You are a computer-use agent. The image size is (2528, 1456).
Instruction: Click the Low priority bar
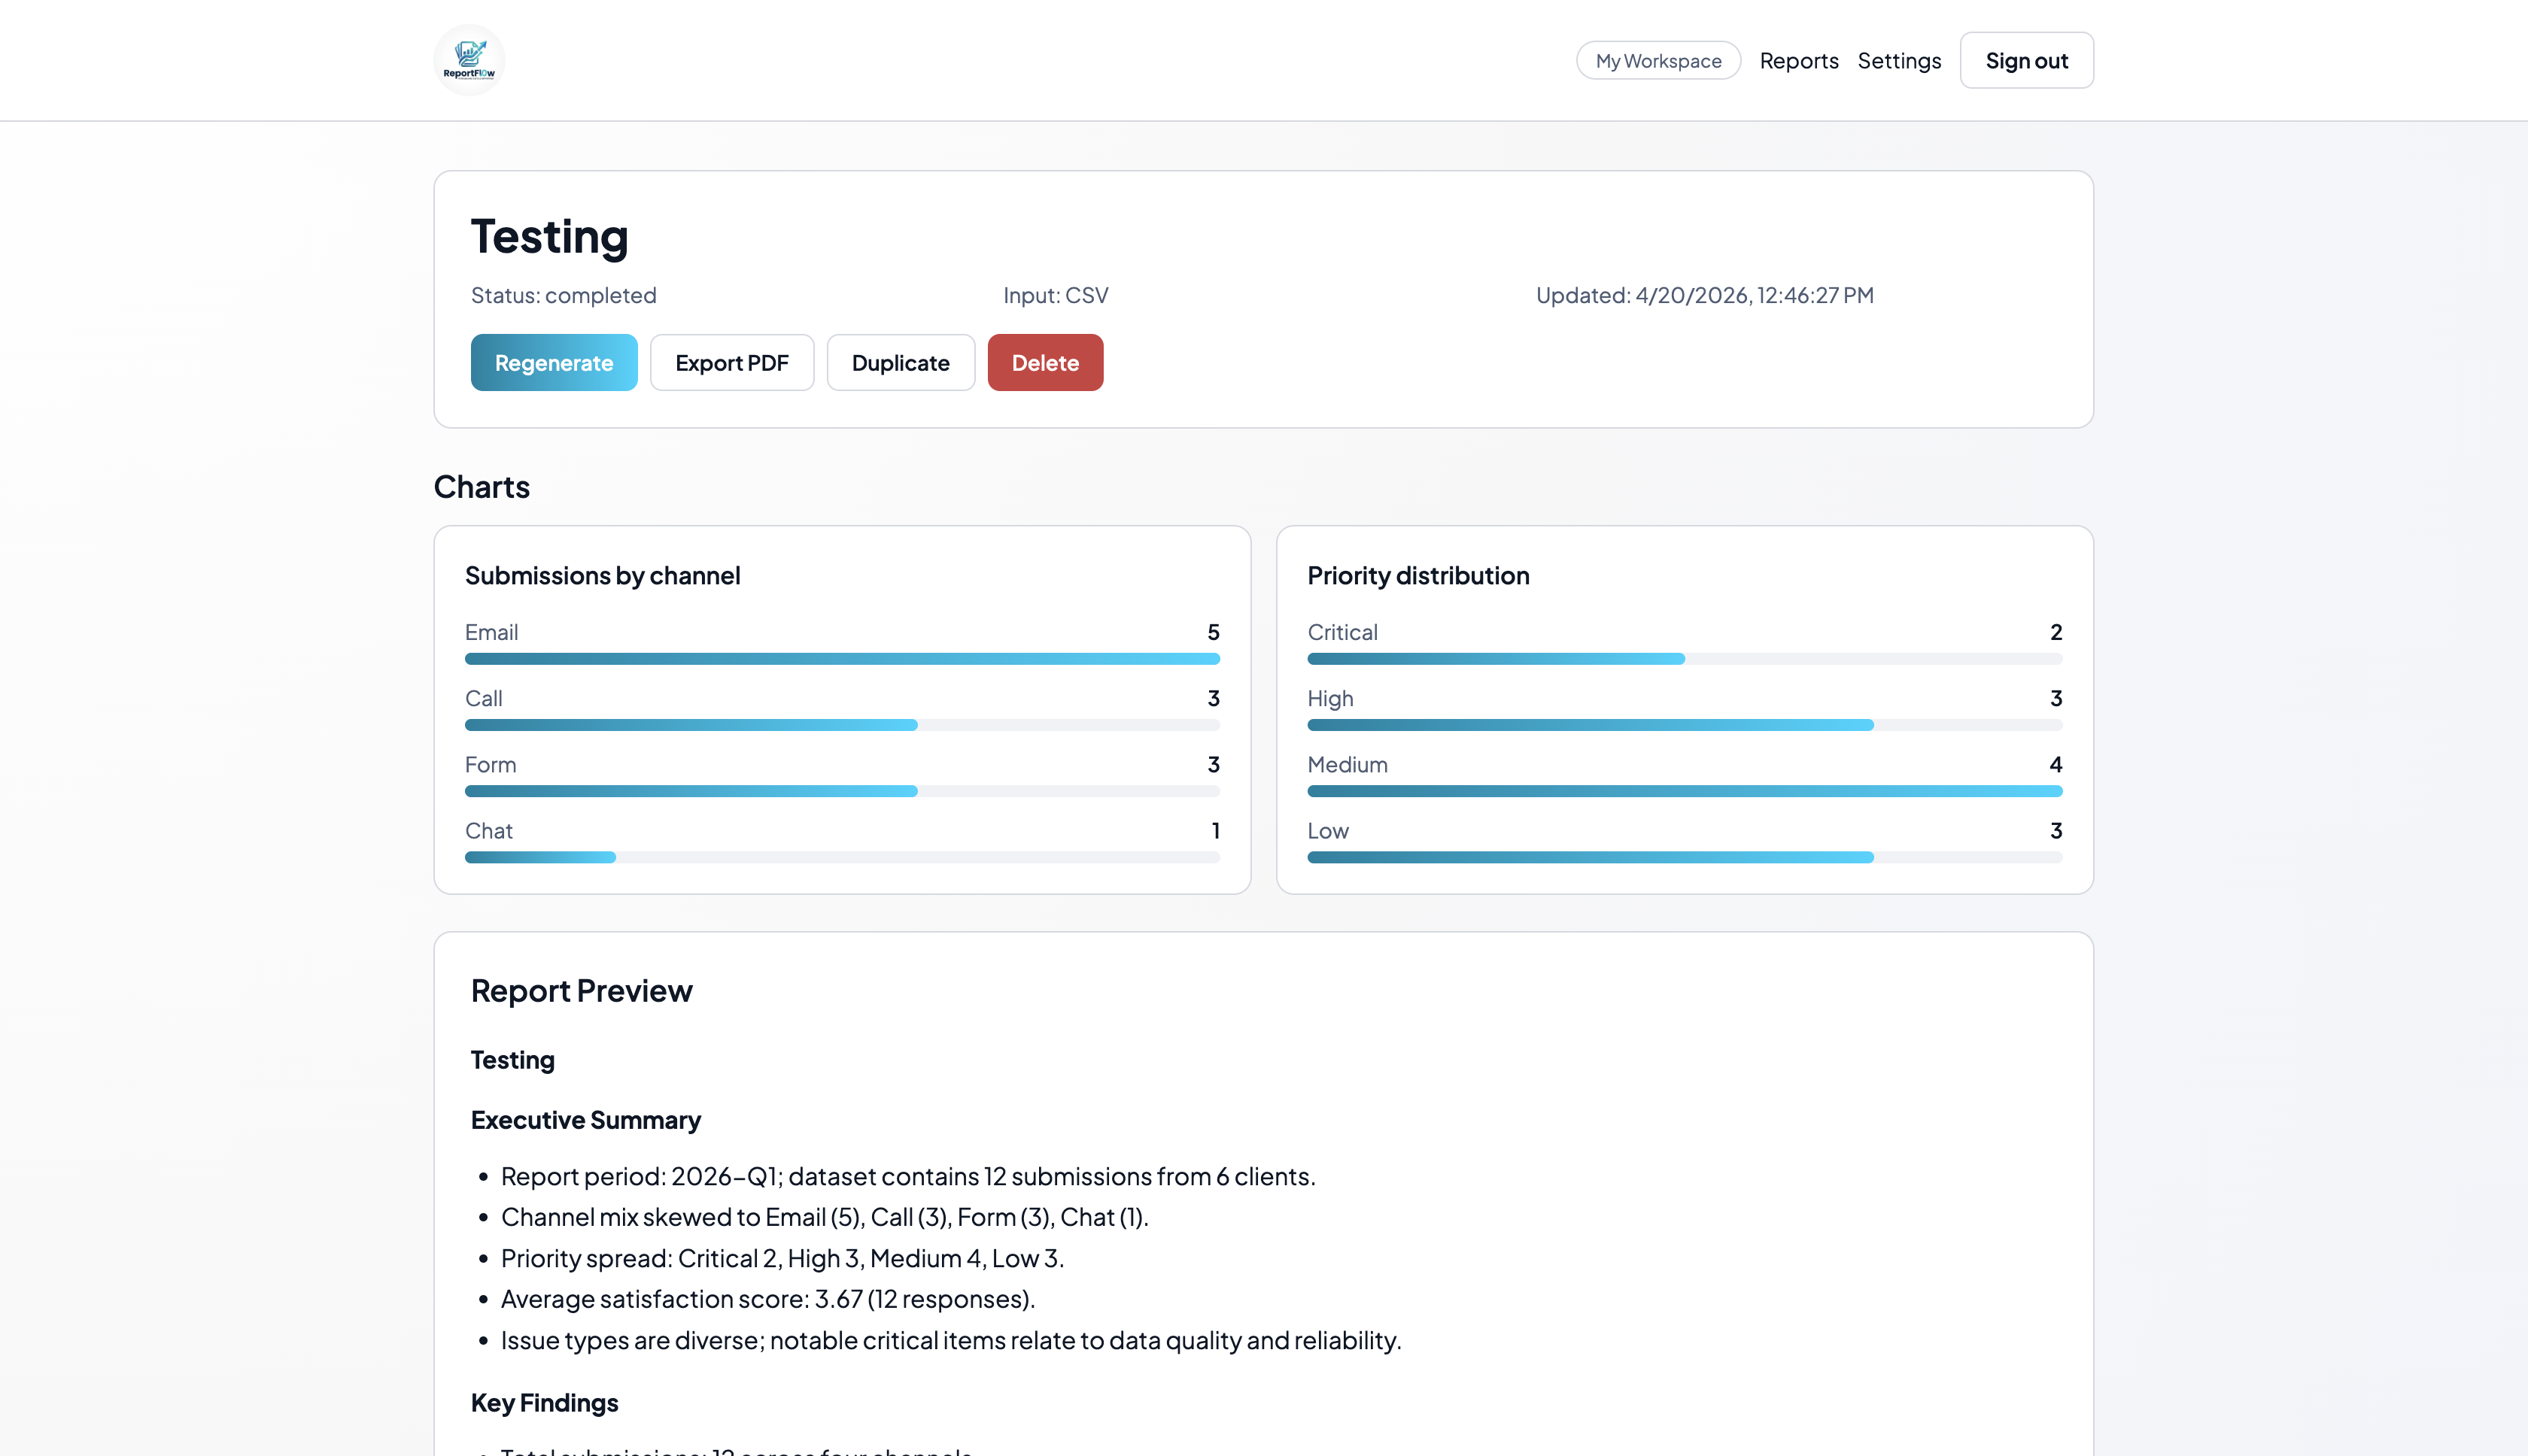tap(1684, 857)
